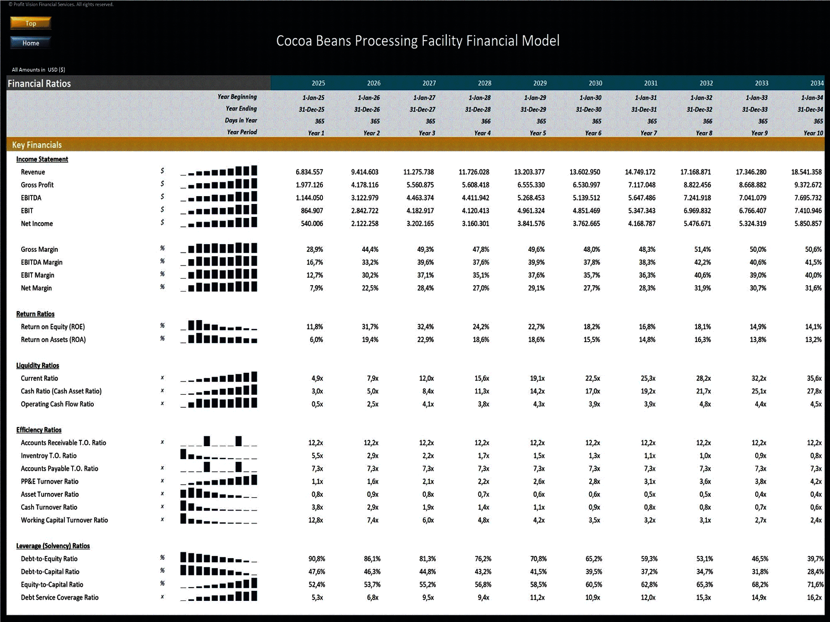Select the 2030 year column header

click(x=595, y=83)
